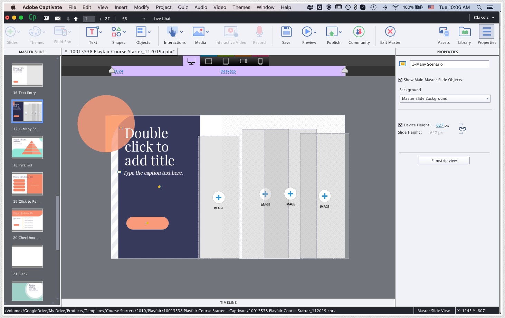Screen dimensions: 505x318
Task: Click the Publish icon
Action: [x=332, y=32]
